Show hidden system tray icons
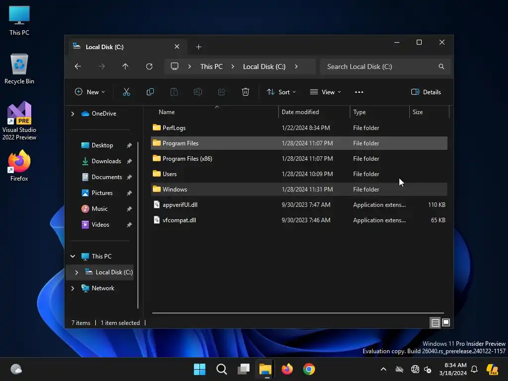The height and width of the screenshot is (381, 508). click(x=383, y=369)
